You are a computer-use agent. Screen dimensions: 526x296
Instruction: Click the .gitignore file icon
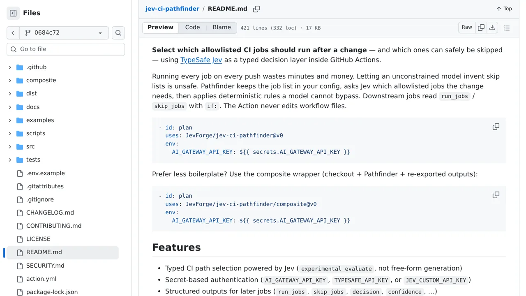tap(20, 200)
